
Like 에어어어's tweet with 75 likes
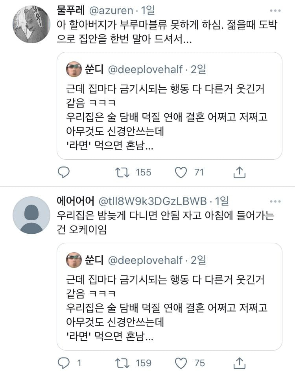click(181, 362)
